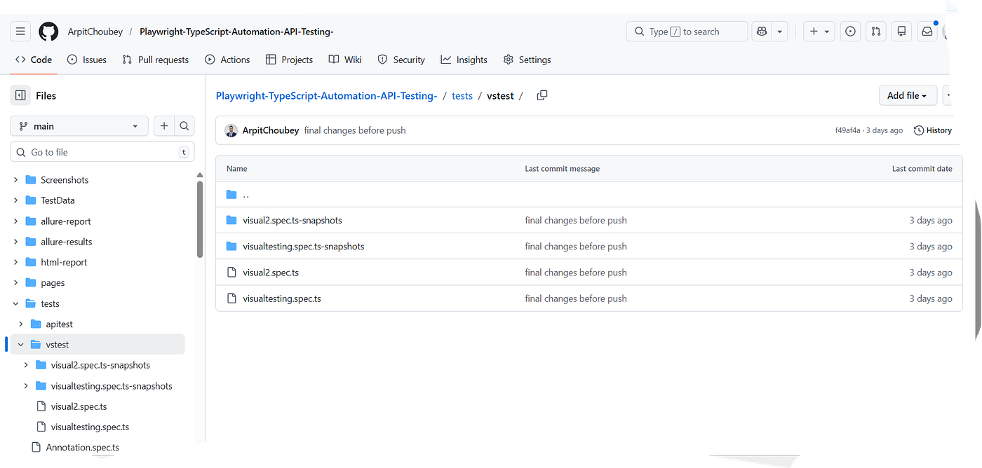Open the Pull requests tab
982x468 pixels.
[x=155, y=60]
